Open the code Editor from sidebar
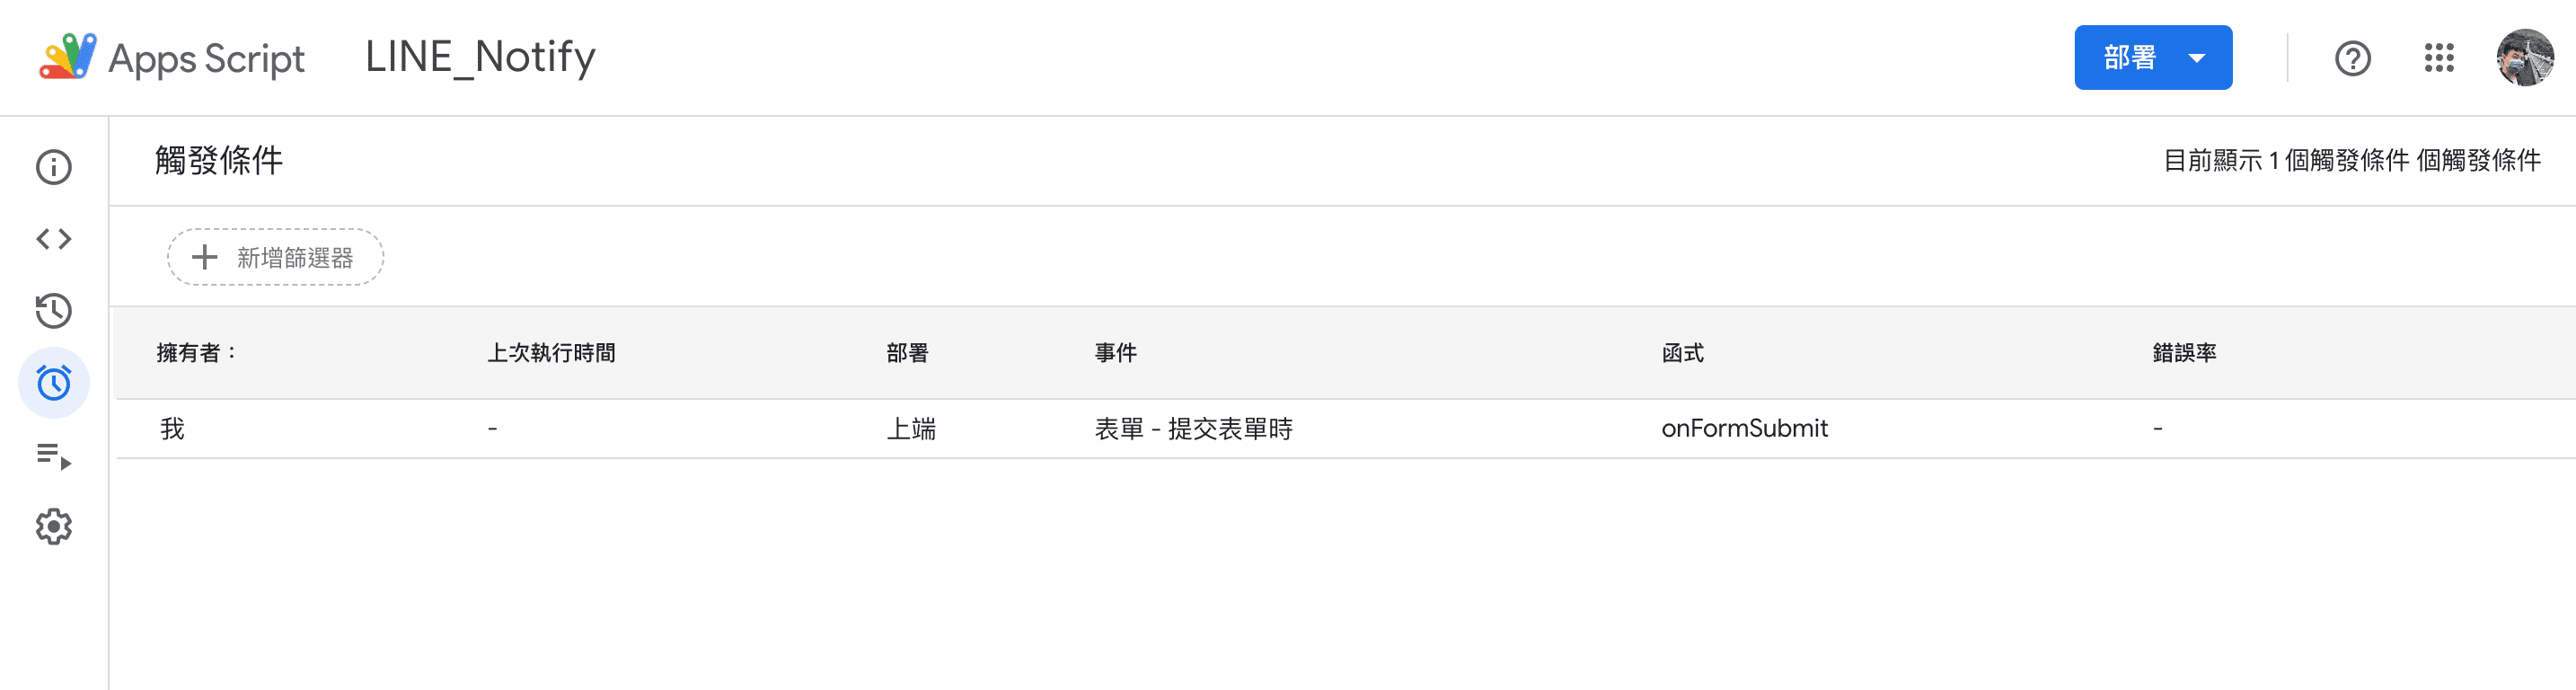Viewport: 2576px width, 690px height. [54, 239]
